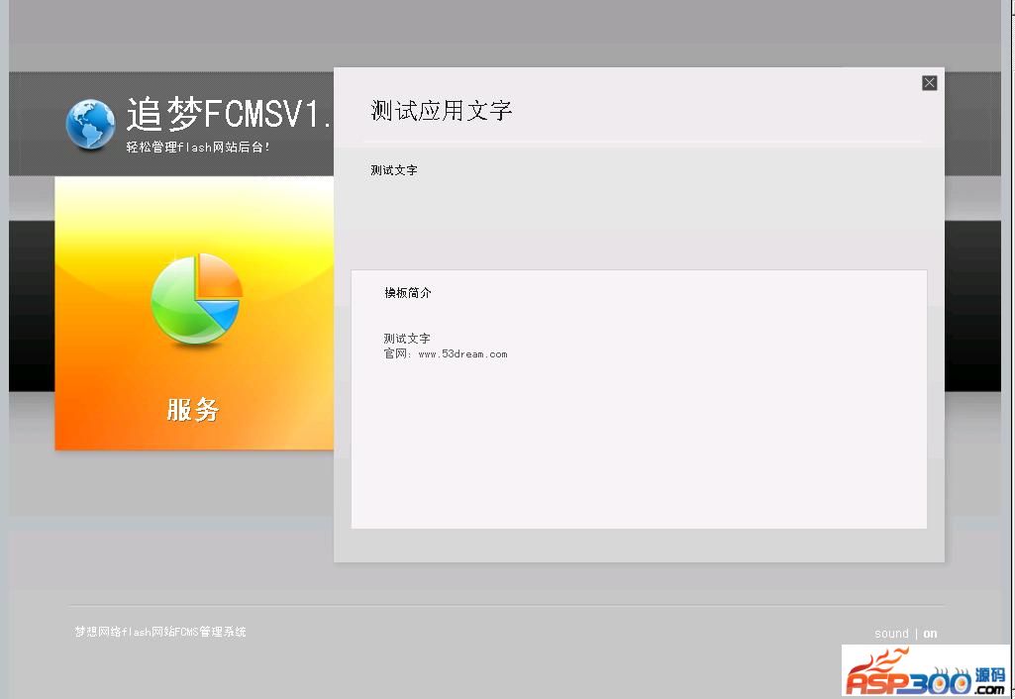The width and height of the screenshot is (1015, 699).
Task: Click the 模板简介 section label
Action: click(408, 292)
